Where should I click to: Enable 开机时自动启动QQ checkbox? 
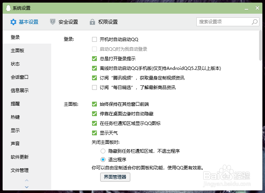95,40
